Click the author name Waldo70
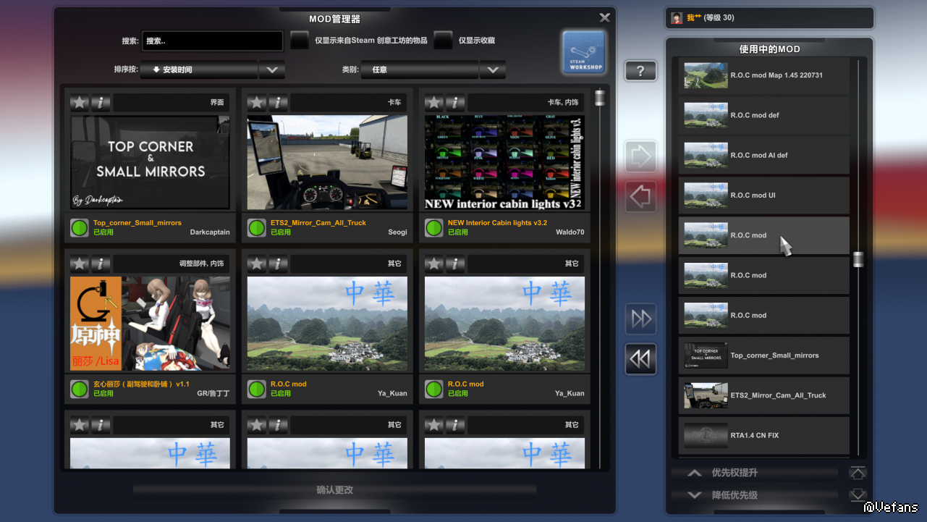 (570, 232)
